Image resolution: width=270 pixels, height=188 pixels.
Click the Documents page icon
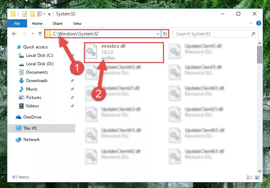[21, 72]
